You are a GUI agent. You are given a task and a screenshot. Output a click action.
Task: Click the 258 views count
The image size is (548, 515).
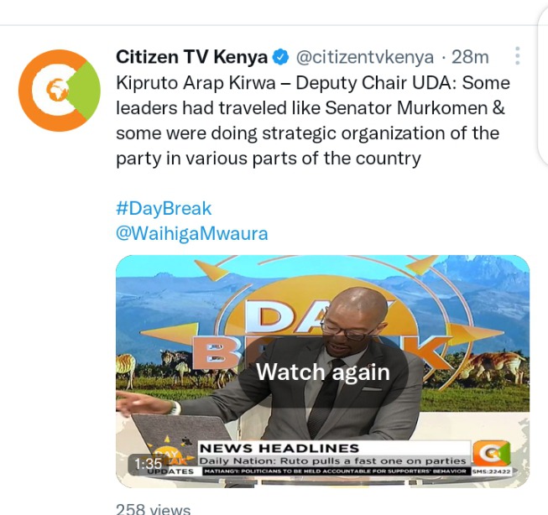coord(153,509)
